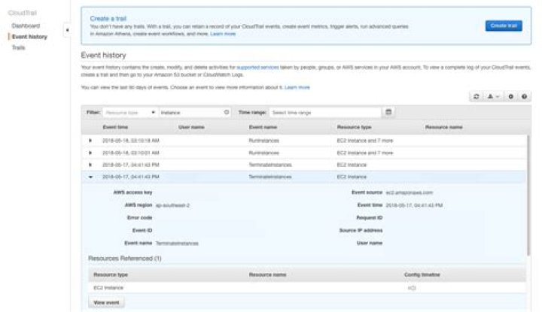The height and width of the screenshot is (312, 542).
Task: Open the config timeline icon for EC2 Instance
Action: [412, 288]
